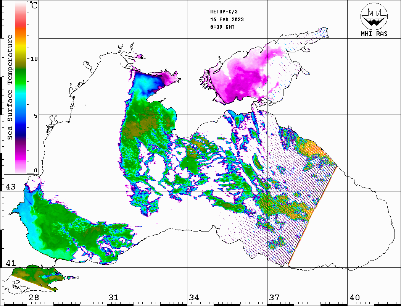Click the '10' tick on the temperature scale
The image size is (401, 306).
pyautogui.click(x=34, y=59)
